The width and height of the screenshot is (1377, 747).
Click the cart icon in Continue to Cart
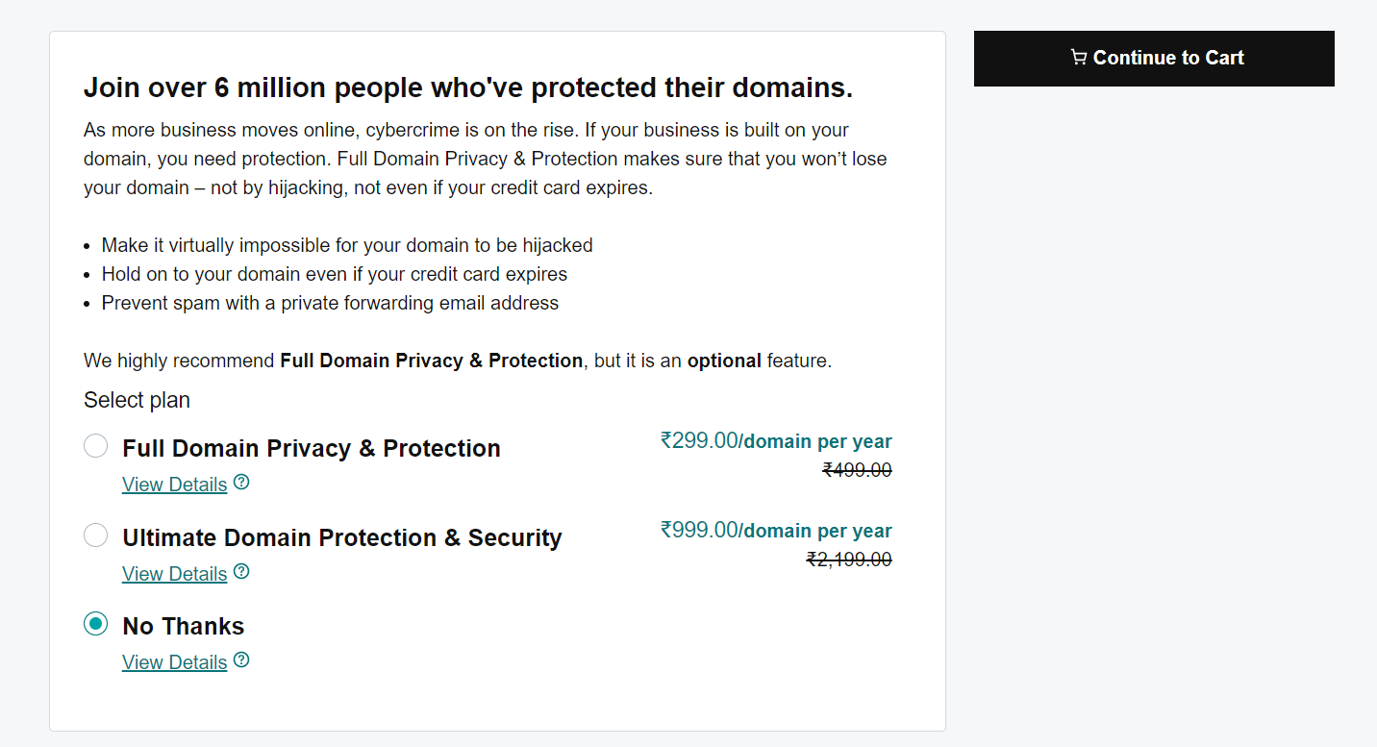point(1079,58)
